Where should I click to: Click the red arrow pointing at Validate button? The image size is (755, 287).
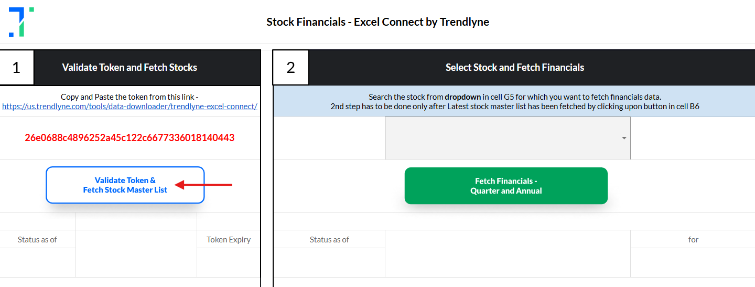tap(203, 185)
